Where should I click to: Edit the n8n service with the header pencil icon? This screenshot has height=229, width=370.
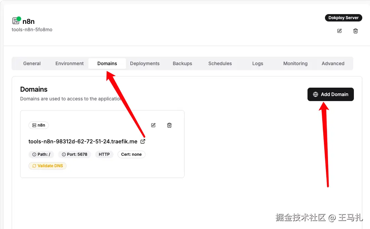(x=339, y=31)
